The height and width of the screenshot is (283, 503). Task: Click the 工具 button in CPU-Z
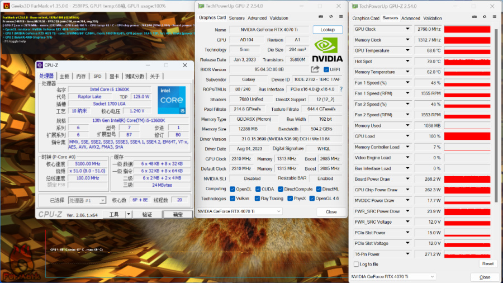[x=114, y=214]
